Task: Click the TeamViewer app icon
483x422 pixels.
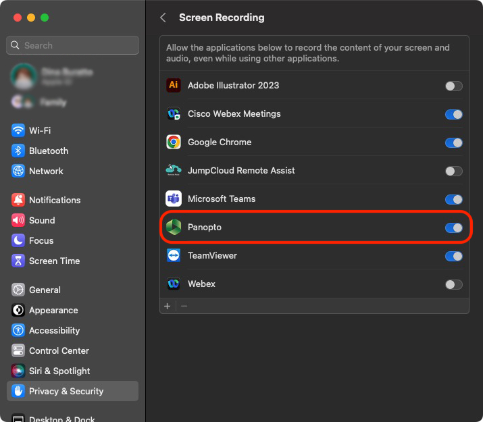Action: [x=174, y=255]
